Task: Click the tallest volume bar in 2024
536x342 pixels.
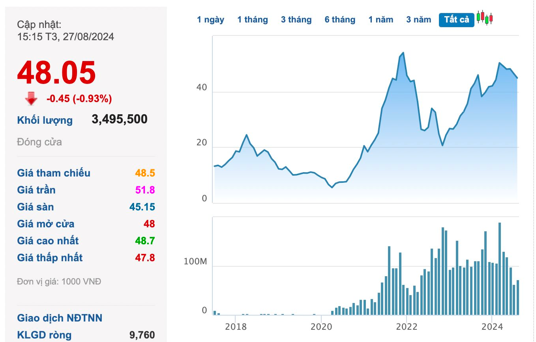Action: (x=500, y=269)
